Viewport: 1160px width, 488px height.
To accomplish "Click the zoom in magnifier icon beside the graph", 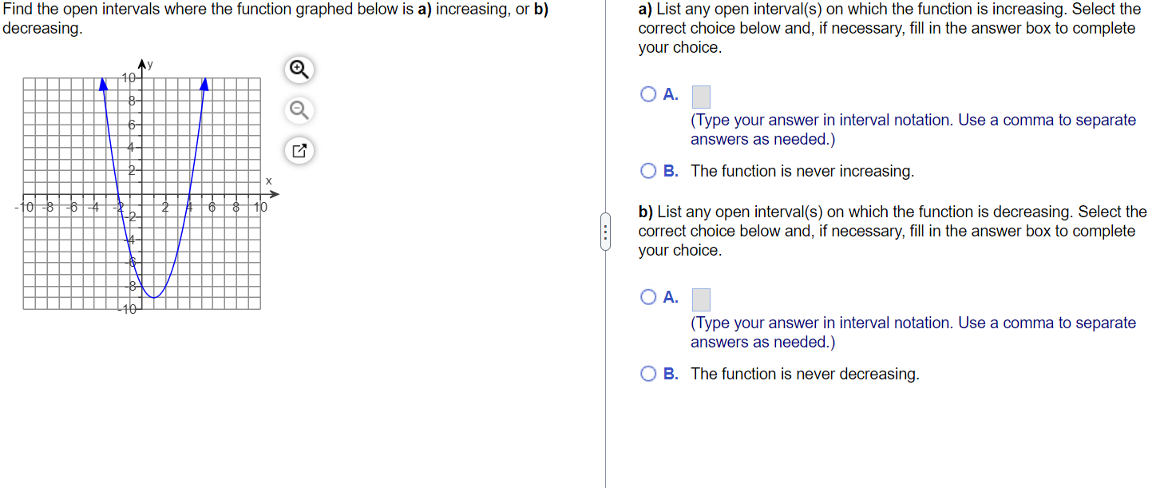I will pyautogui.click(x=299, y=69).
